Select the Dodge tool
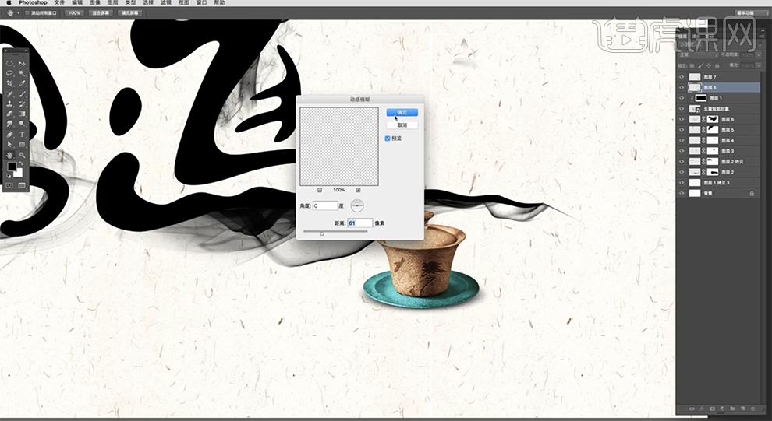772x421 pixels. tap(22, 125)
